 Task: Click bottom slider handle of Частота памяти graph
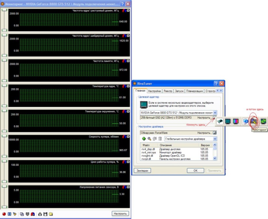pos(4,81)
